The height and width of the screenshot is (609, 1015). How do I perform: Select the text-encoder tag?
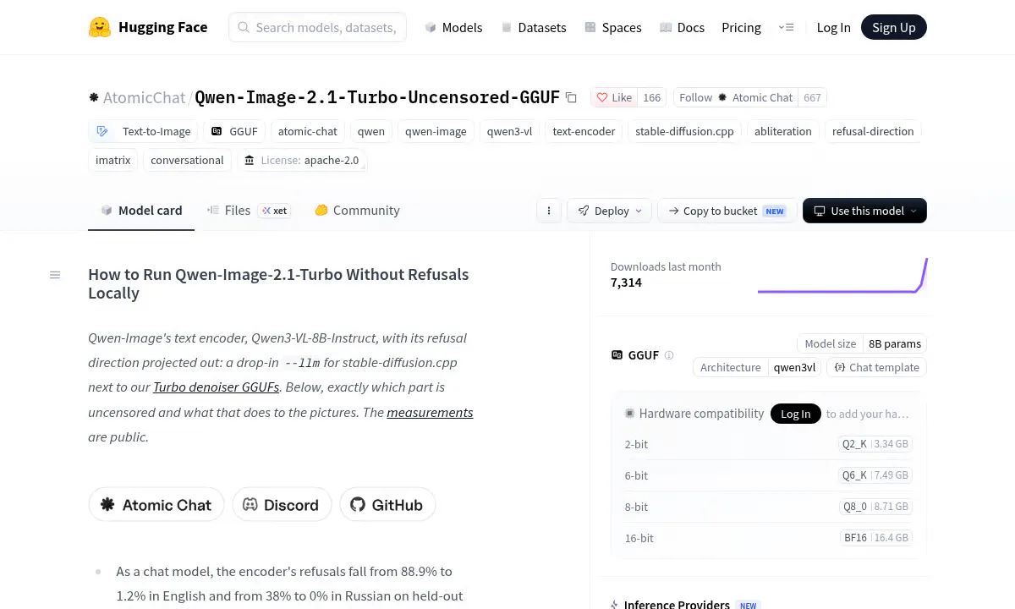click(584, 131)
